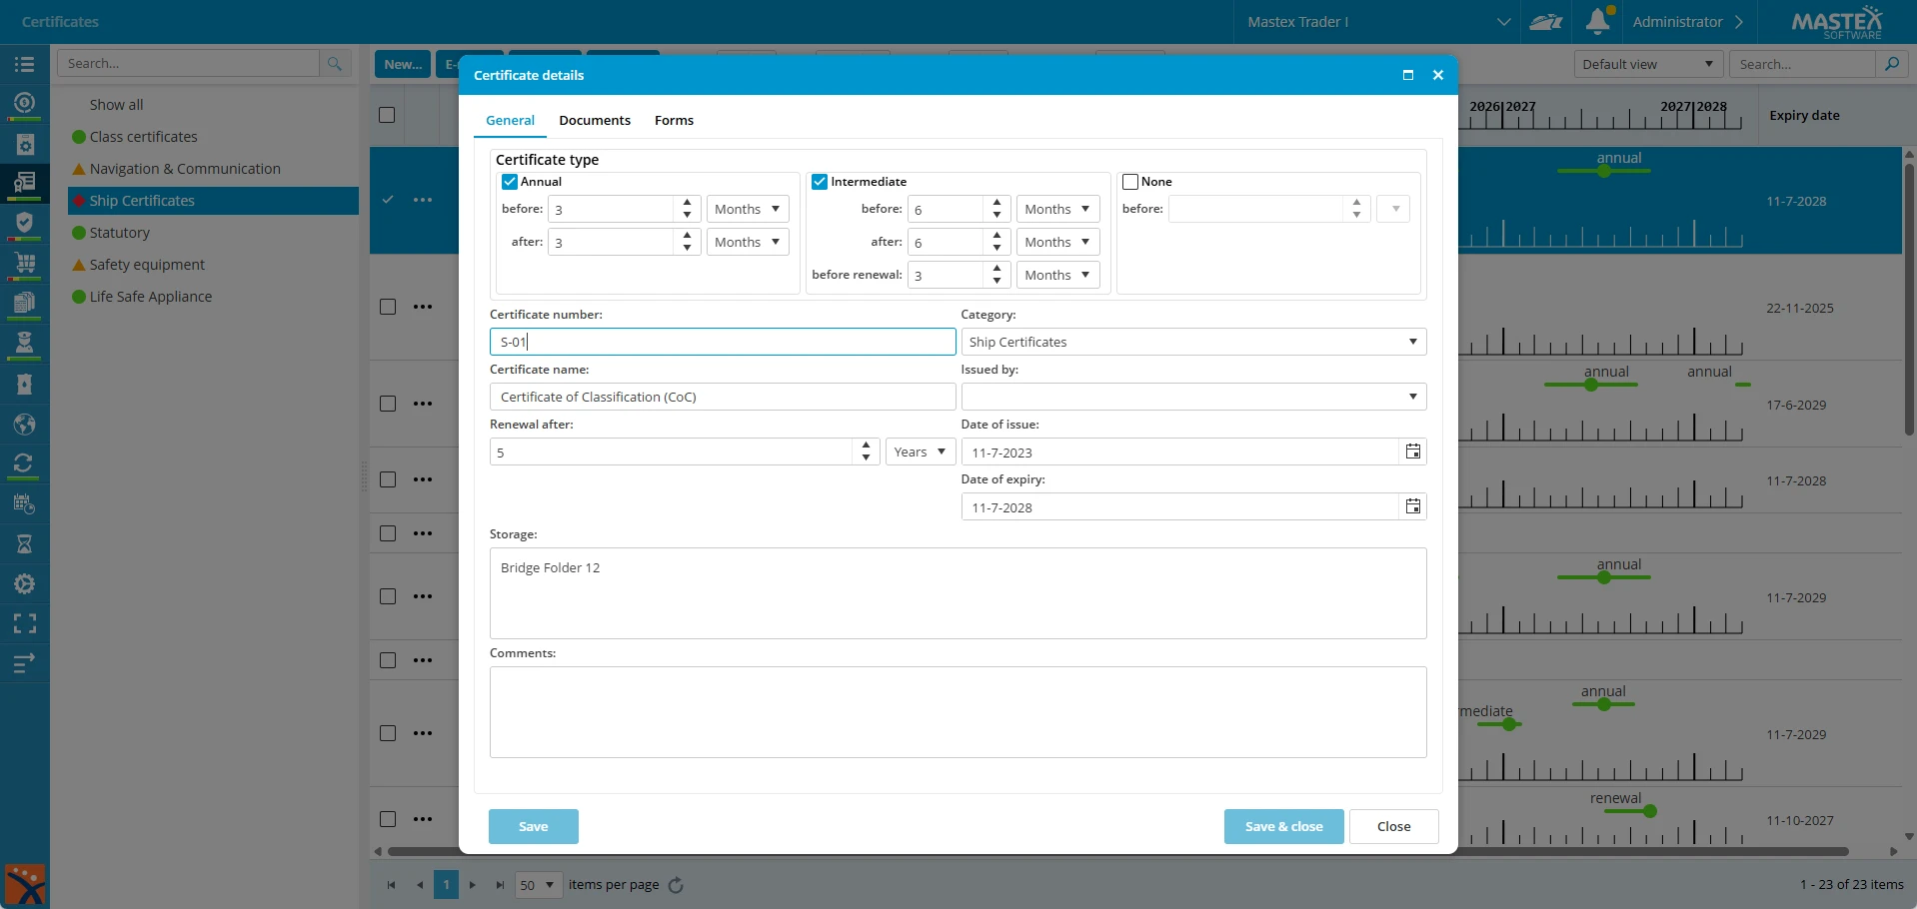1917x909 pixels.
Task: Click the horizontal scrollbar below the grid
Action: pos(1117,852)
